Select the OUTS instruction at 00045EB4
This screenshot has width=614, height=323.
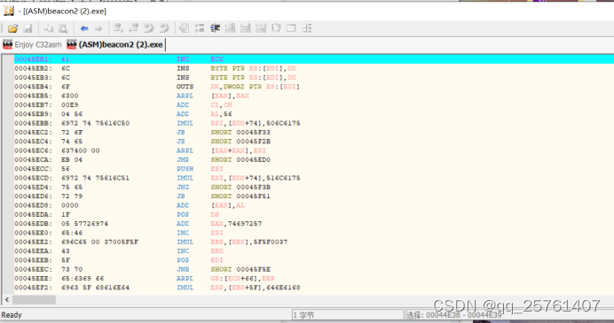313,87
